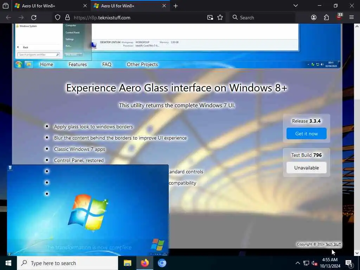Viewport: 360px width, 270px height.
Task: Download via the Get it now button
Action: pyautogui.click(x=306, y=134)
